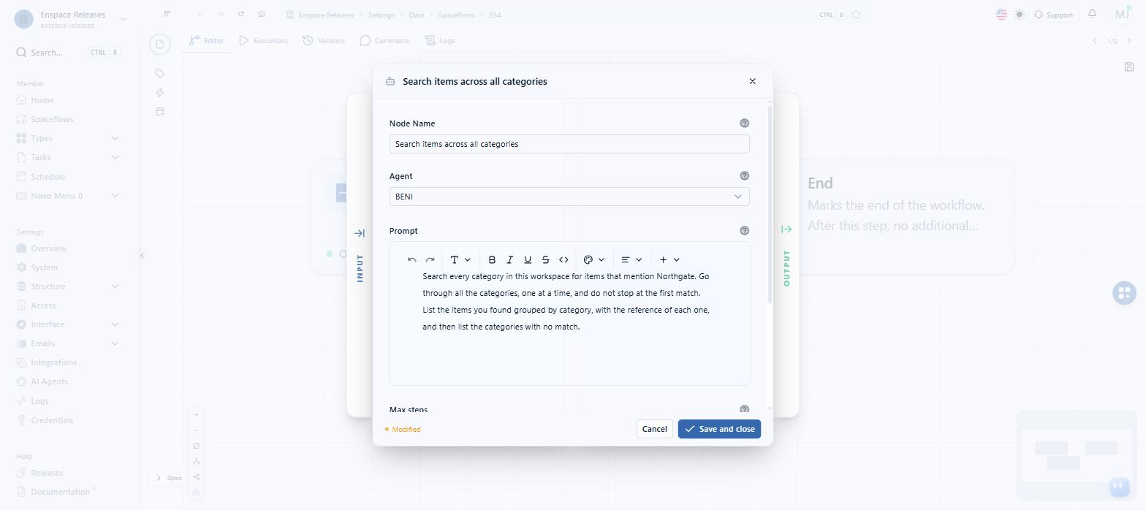Toggle the light/dark theme sun icon
The width and height of the screenshot is (1146, 510).
1020,14
